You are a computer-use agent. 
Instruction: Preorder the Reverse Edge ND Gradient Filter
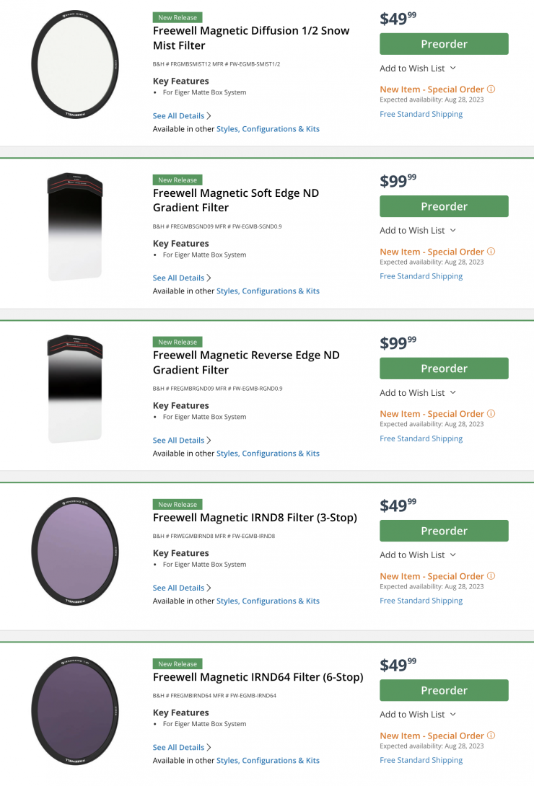point(444,368)
